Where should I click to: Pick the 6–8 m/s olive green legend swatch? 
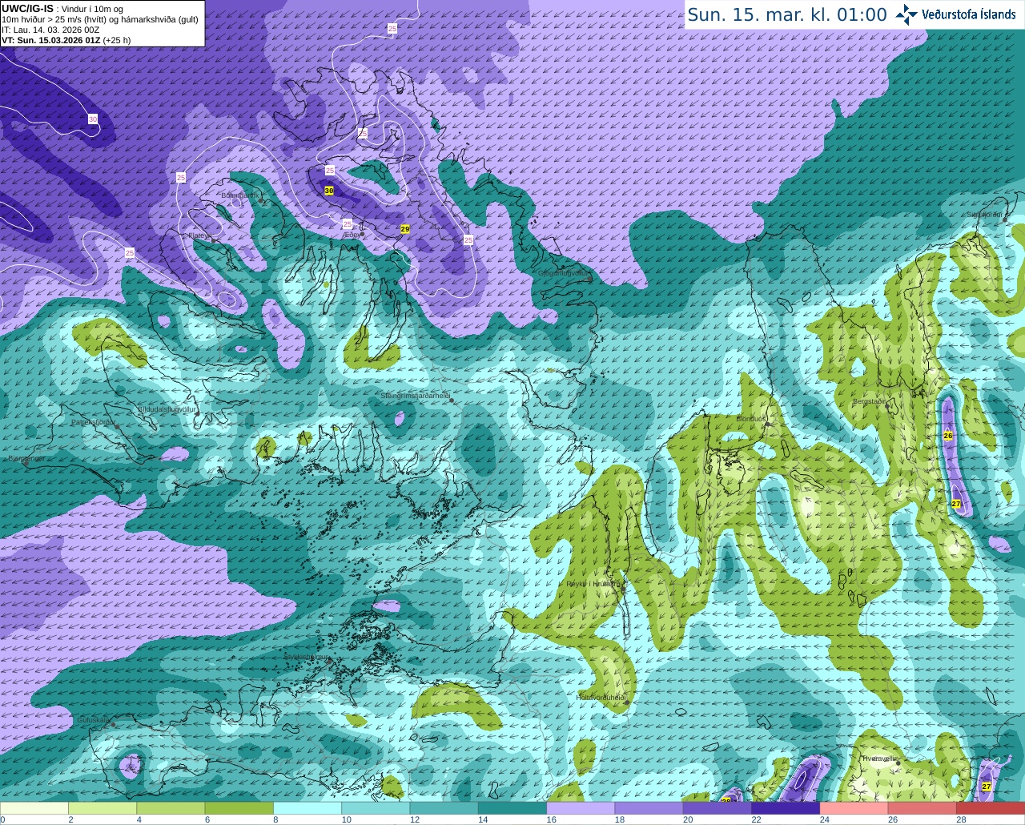239,808
